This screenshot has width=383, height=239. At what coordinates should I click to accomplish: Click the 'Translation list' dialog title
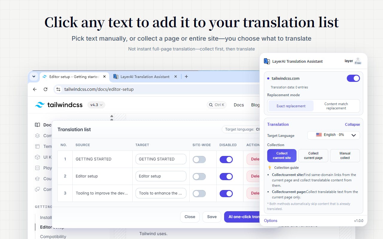coord(74,129)
